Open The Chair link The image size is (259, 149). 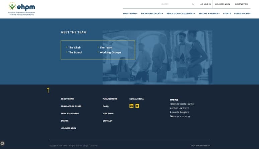click(75, 47)
